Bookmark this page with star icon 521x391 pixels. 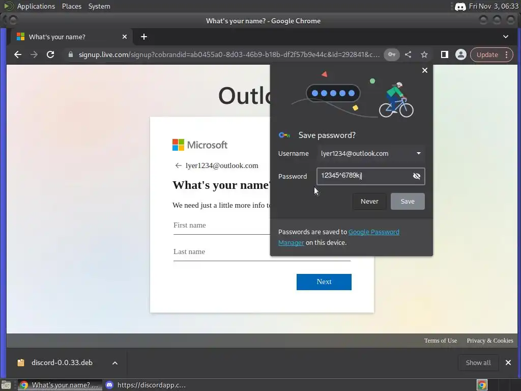424,54
